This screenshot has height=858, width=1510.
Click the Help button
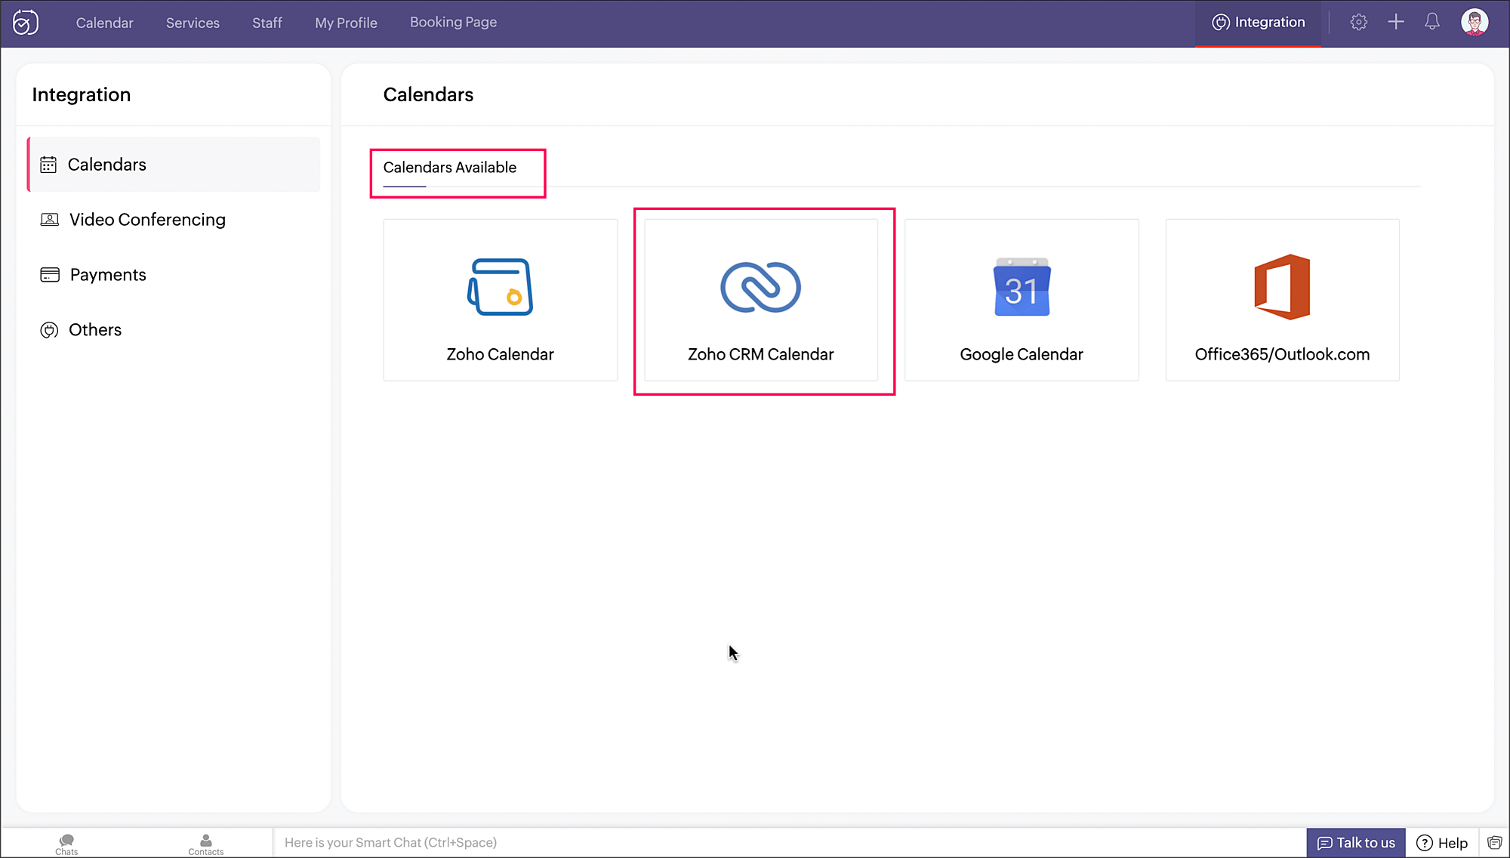pyautogui.click(x=1442, y=843)
